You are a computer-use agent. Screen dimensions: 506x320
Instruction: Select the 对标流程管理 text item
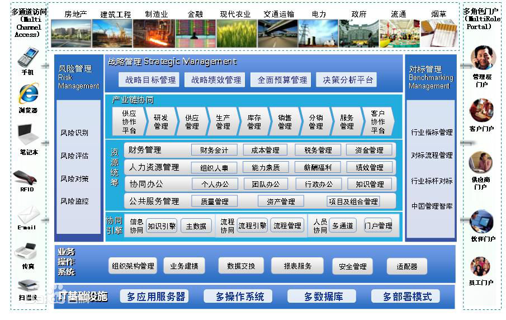tap(432, 155)
